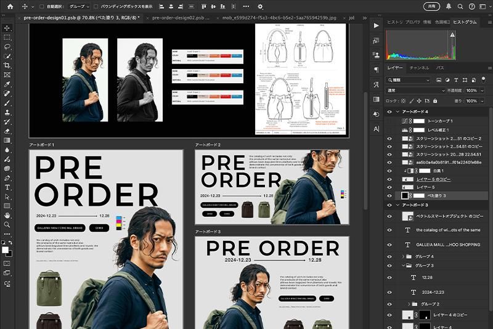
Task: Switch to the チャンネル tab
Action: (419, 67)
